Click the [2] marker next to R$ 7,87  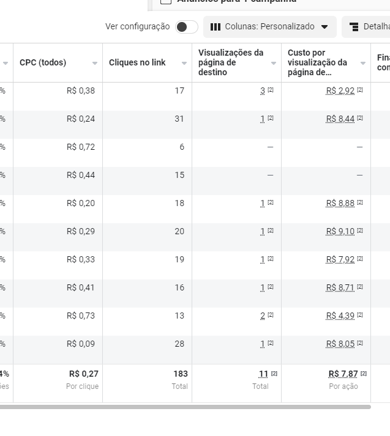coord(364,373)
